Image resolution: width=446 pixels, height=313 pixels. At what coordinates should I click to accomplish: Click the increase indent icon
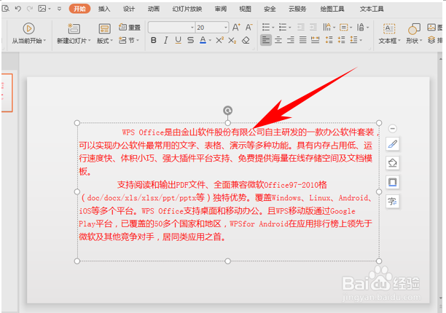313,27
